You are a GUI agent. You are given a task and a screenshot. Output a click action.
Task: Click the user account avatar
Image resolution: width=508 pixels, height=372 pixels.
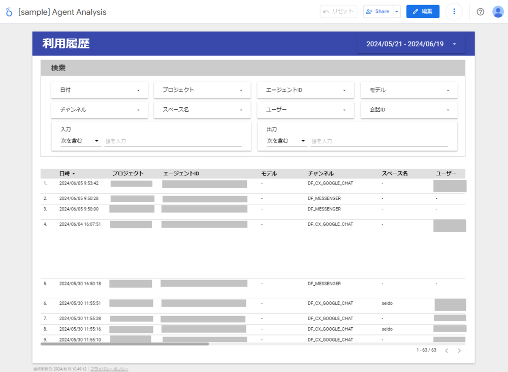click(x=498, y=12)
